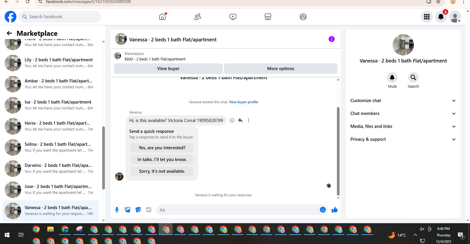Open Lily's 2 beds flat conversation
The image size is (470, 244).
[x=51, y=63]
